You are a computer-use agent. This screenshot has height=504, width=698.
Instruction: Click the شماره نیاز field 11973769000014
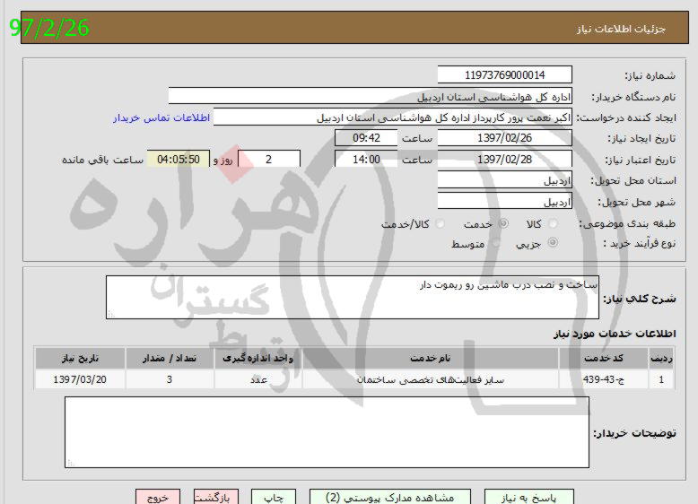coord(505,75)
